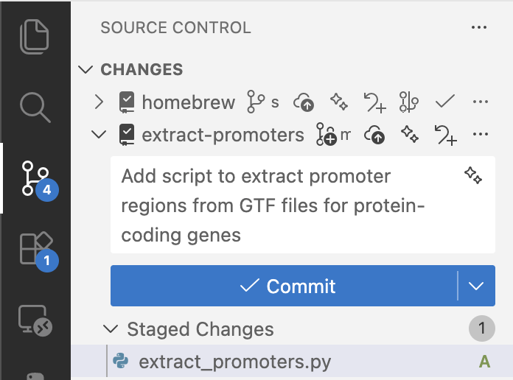The height and width of the screenshot is (380, 513).
Task: Open the Extensions view in activity bar
Action: 35,250
